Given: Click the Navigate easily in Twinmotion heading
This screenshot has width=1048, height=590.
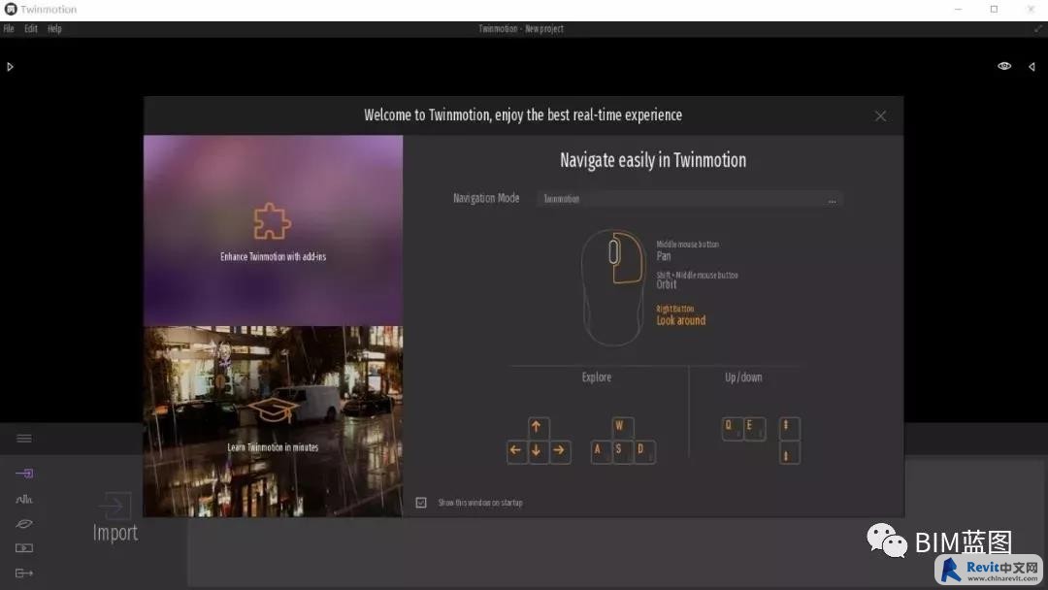Looking at the screenshot, I should (x=653, y=160).
